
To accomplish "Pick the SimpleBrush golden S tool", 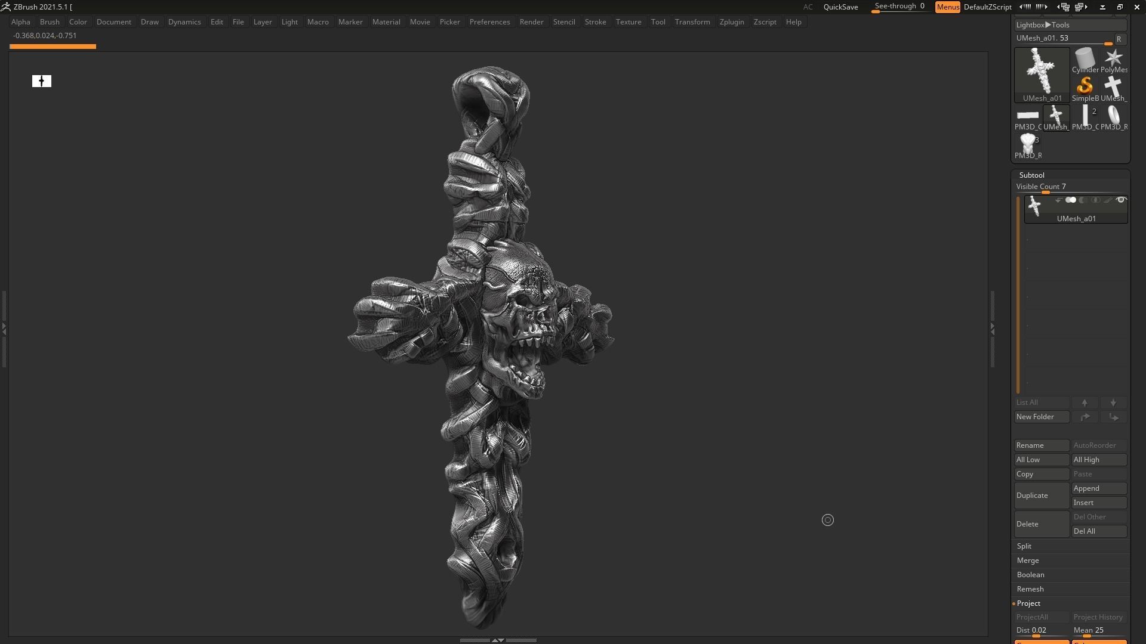I will pos(1085,89).
